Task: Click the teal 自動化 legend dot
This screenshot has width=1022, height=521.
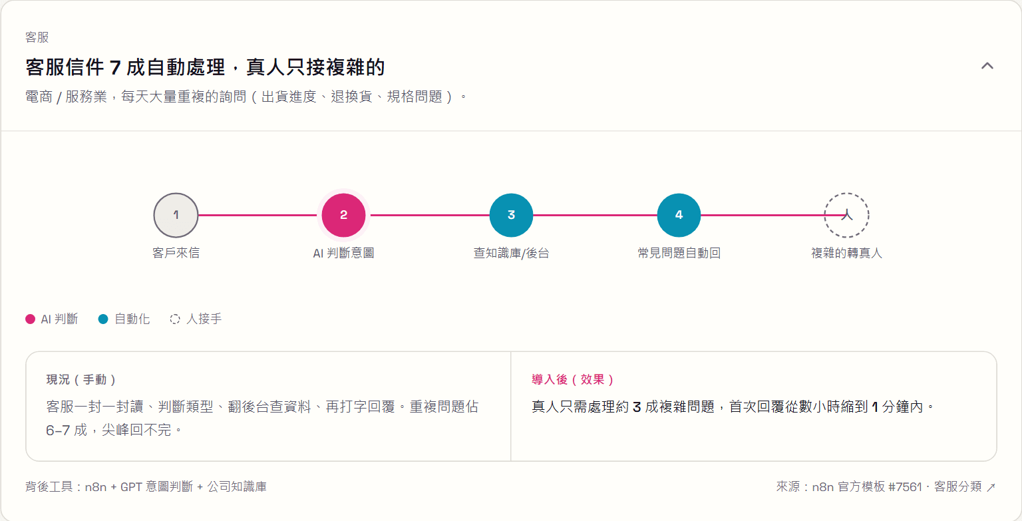Action: pyautogui.click(x=103, y=319)
